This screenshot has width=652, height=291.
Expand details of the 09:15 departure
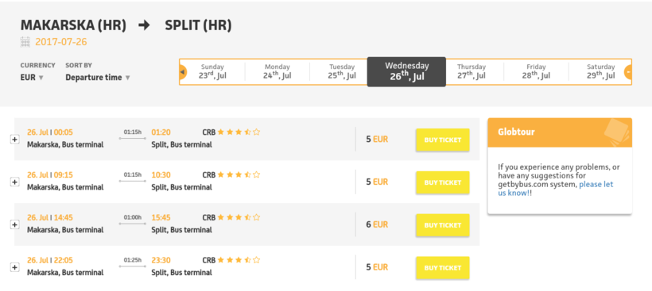coord(14,182)
